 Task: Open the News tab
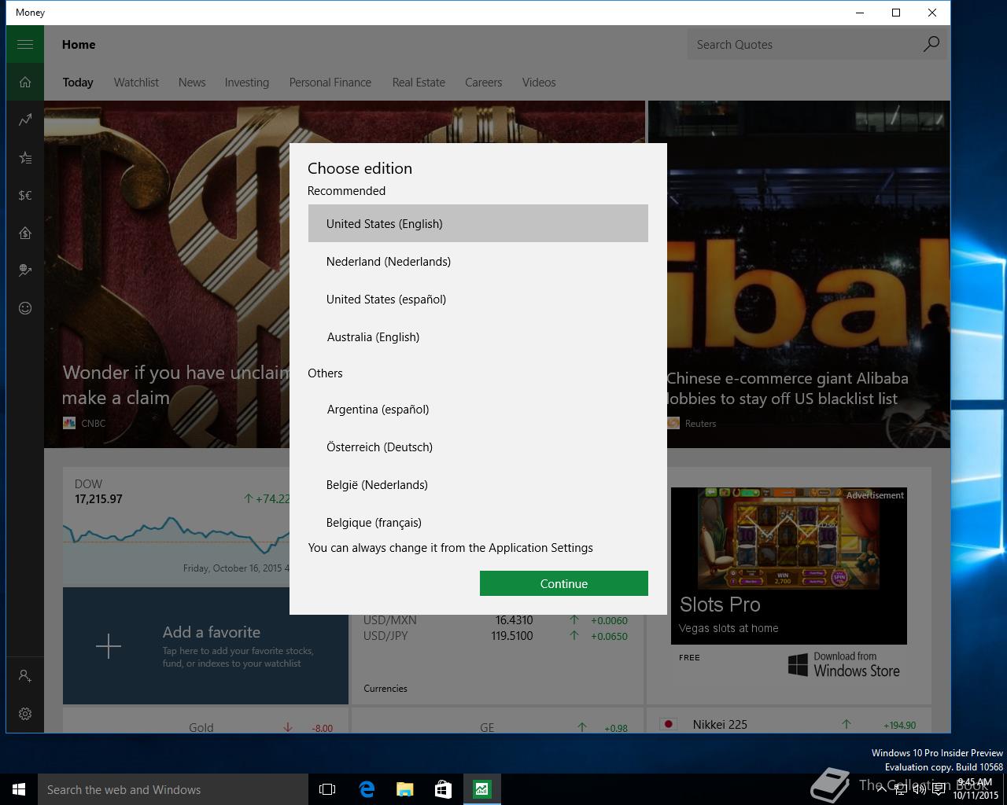[192, 83]
